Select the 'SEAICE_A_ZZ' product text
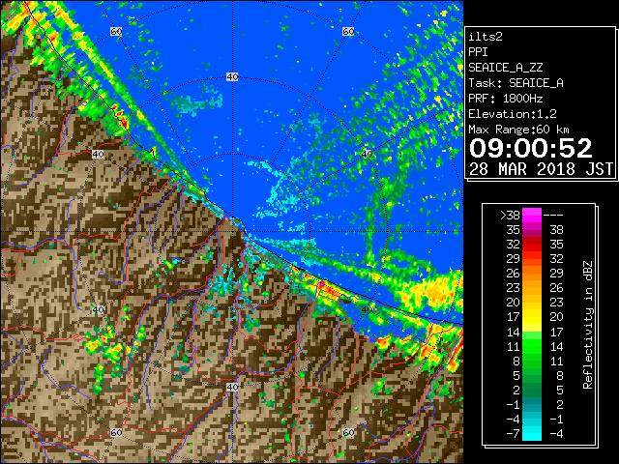 tap(506, 68)
